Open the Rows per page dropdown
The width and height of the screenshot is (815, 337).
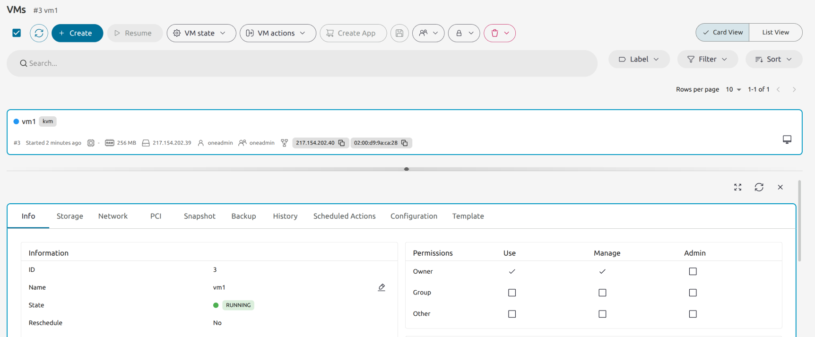point(733,89)
